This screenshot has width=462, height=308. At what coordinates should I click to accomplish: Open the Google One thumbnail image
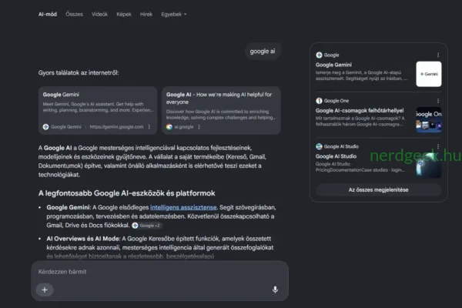coord(429,119)
